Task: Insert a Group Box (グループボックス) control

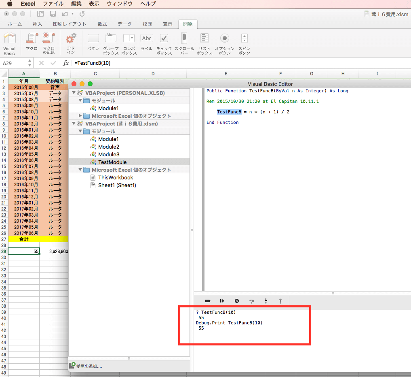Action: pos(111,38)
